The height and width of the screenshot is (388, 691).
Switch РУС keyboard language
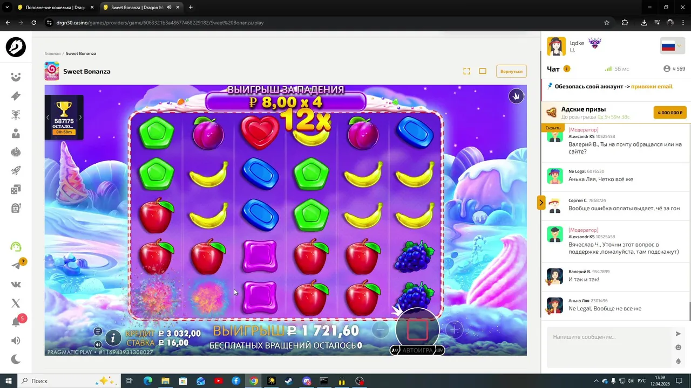[642, 381]
